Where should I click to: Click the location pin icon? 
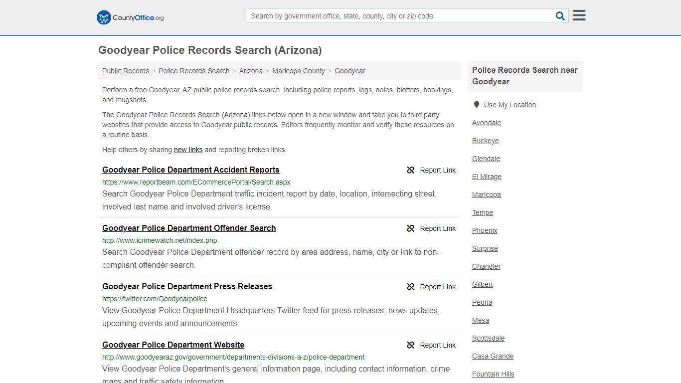[x=477, y=105]
